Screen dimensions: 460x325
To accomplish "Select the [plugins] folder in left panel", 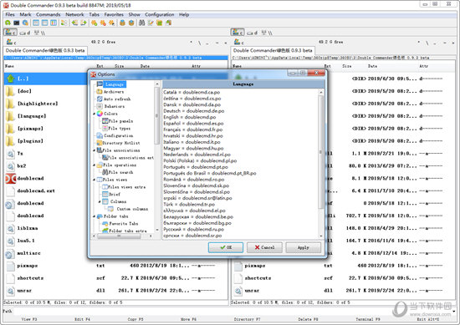I will [30, 141].
